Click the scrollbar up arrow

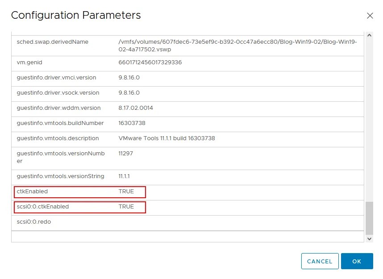pos(369,34)
